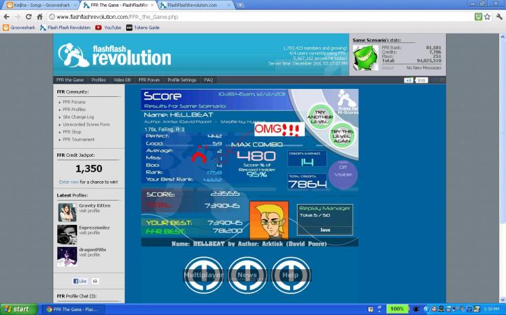Click the News circular icon

point(247,275)
